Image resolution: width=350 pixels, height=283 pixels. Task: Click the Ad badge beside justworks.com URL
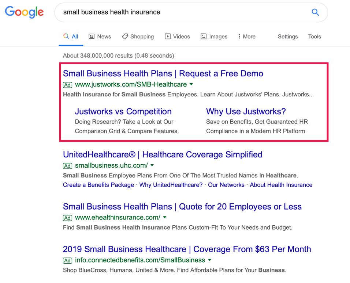67,85
